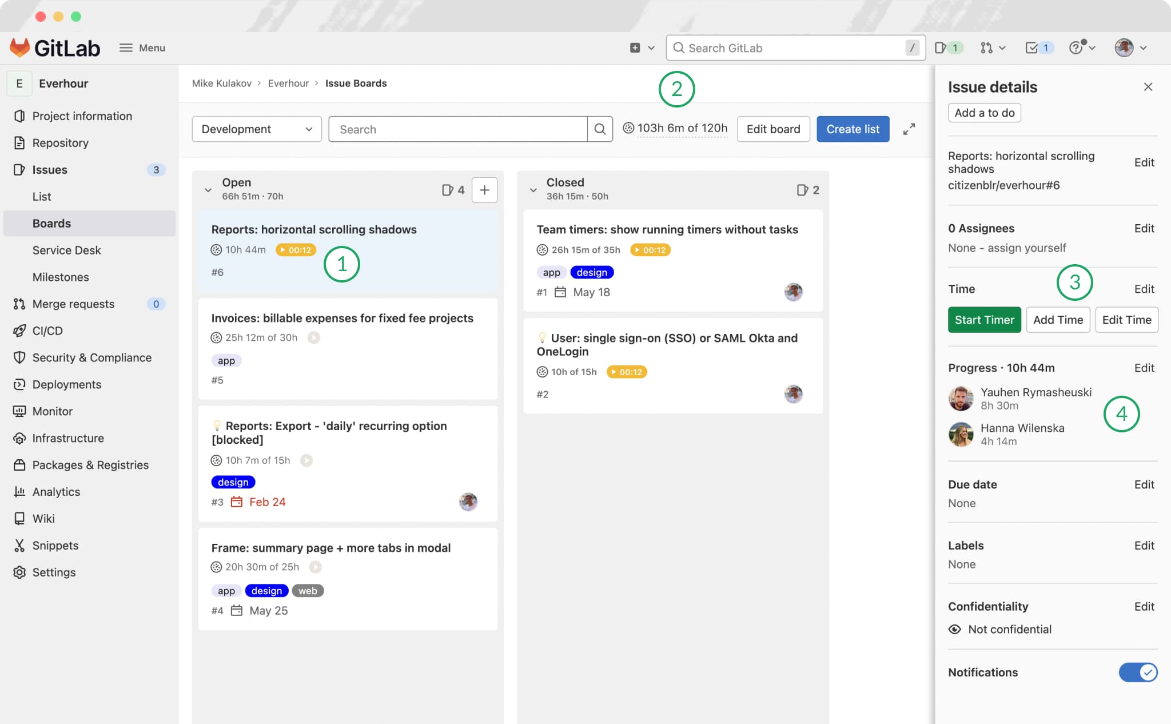Click the Start Timer button
Viewport: 1171px width, 724px height.
point(984,320)
